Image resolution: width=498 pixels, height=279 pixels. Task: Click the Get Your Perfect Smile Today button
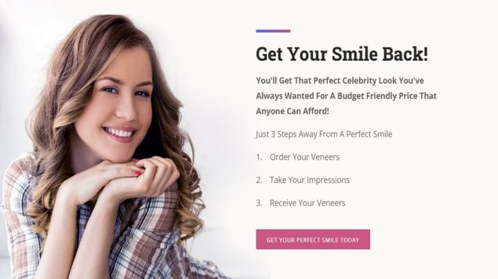[313, 240]
